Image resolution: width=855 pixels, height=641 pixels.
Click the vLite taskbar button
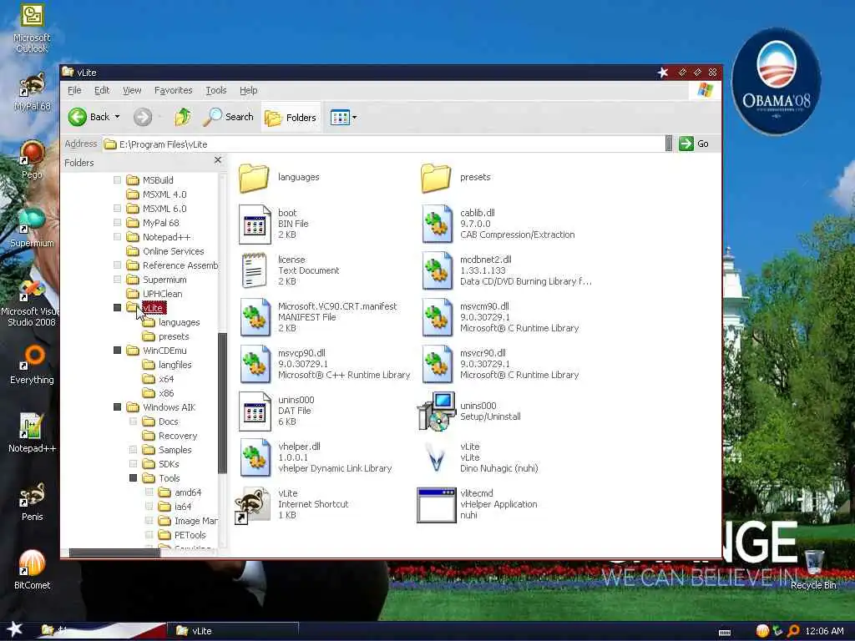234,631
